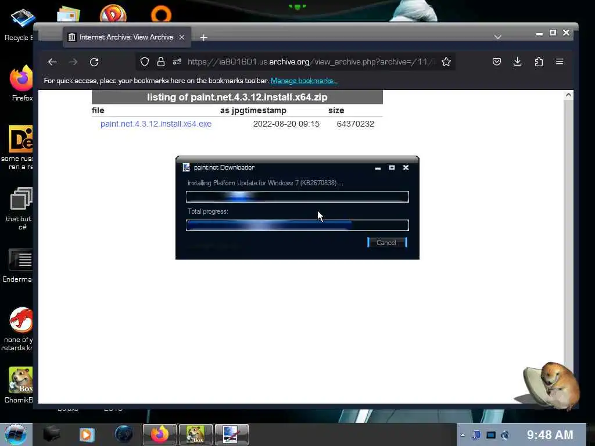
Task: Launch the media player taskbar icon
Action: coord(87,434)
